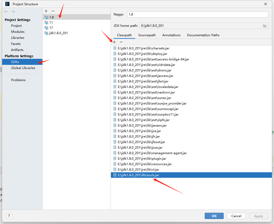Click into the SDK Name field
The height and width of the screenshot is (224, 274).
[x=198, y=14]
